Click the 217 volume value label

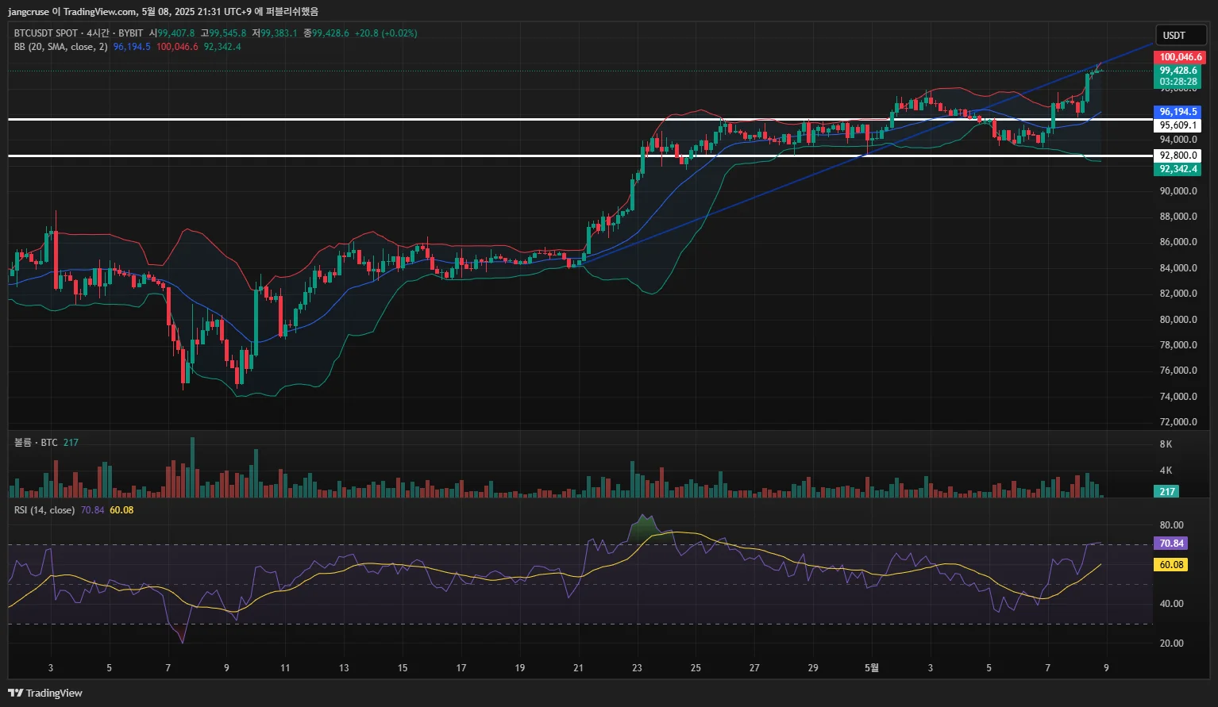click(x=1166, y=492)
